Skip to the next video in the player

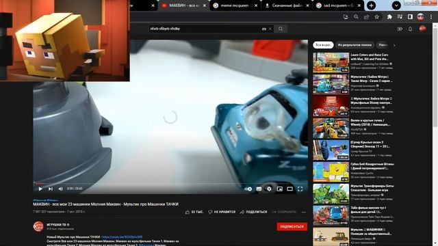(50, 189)
